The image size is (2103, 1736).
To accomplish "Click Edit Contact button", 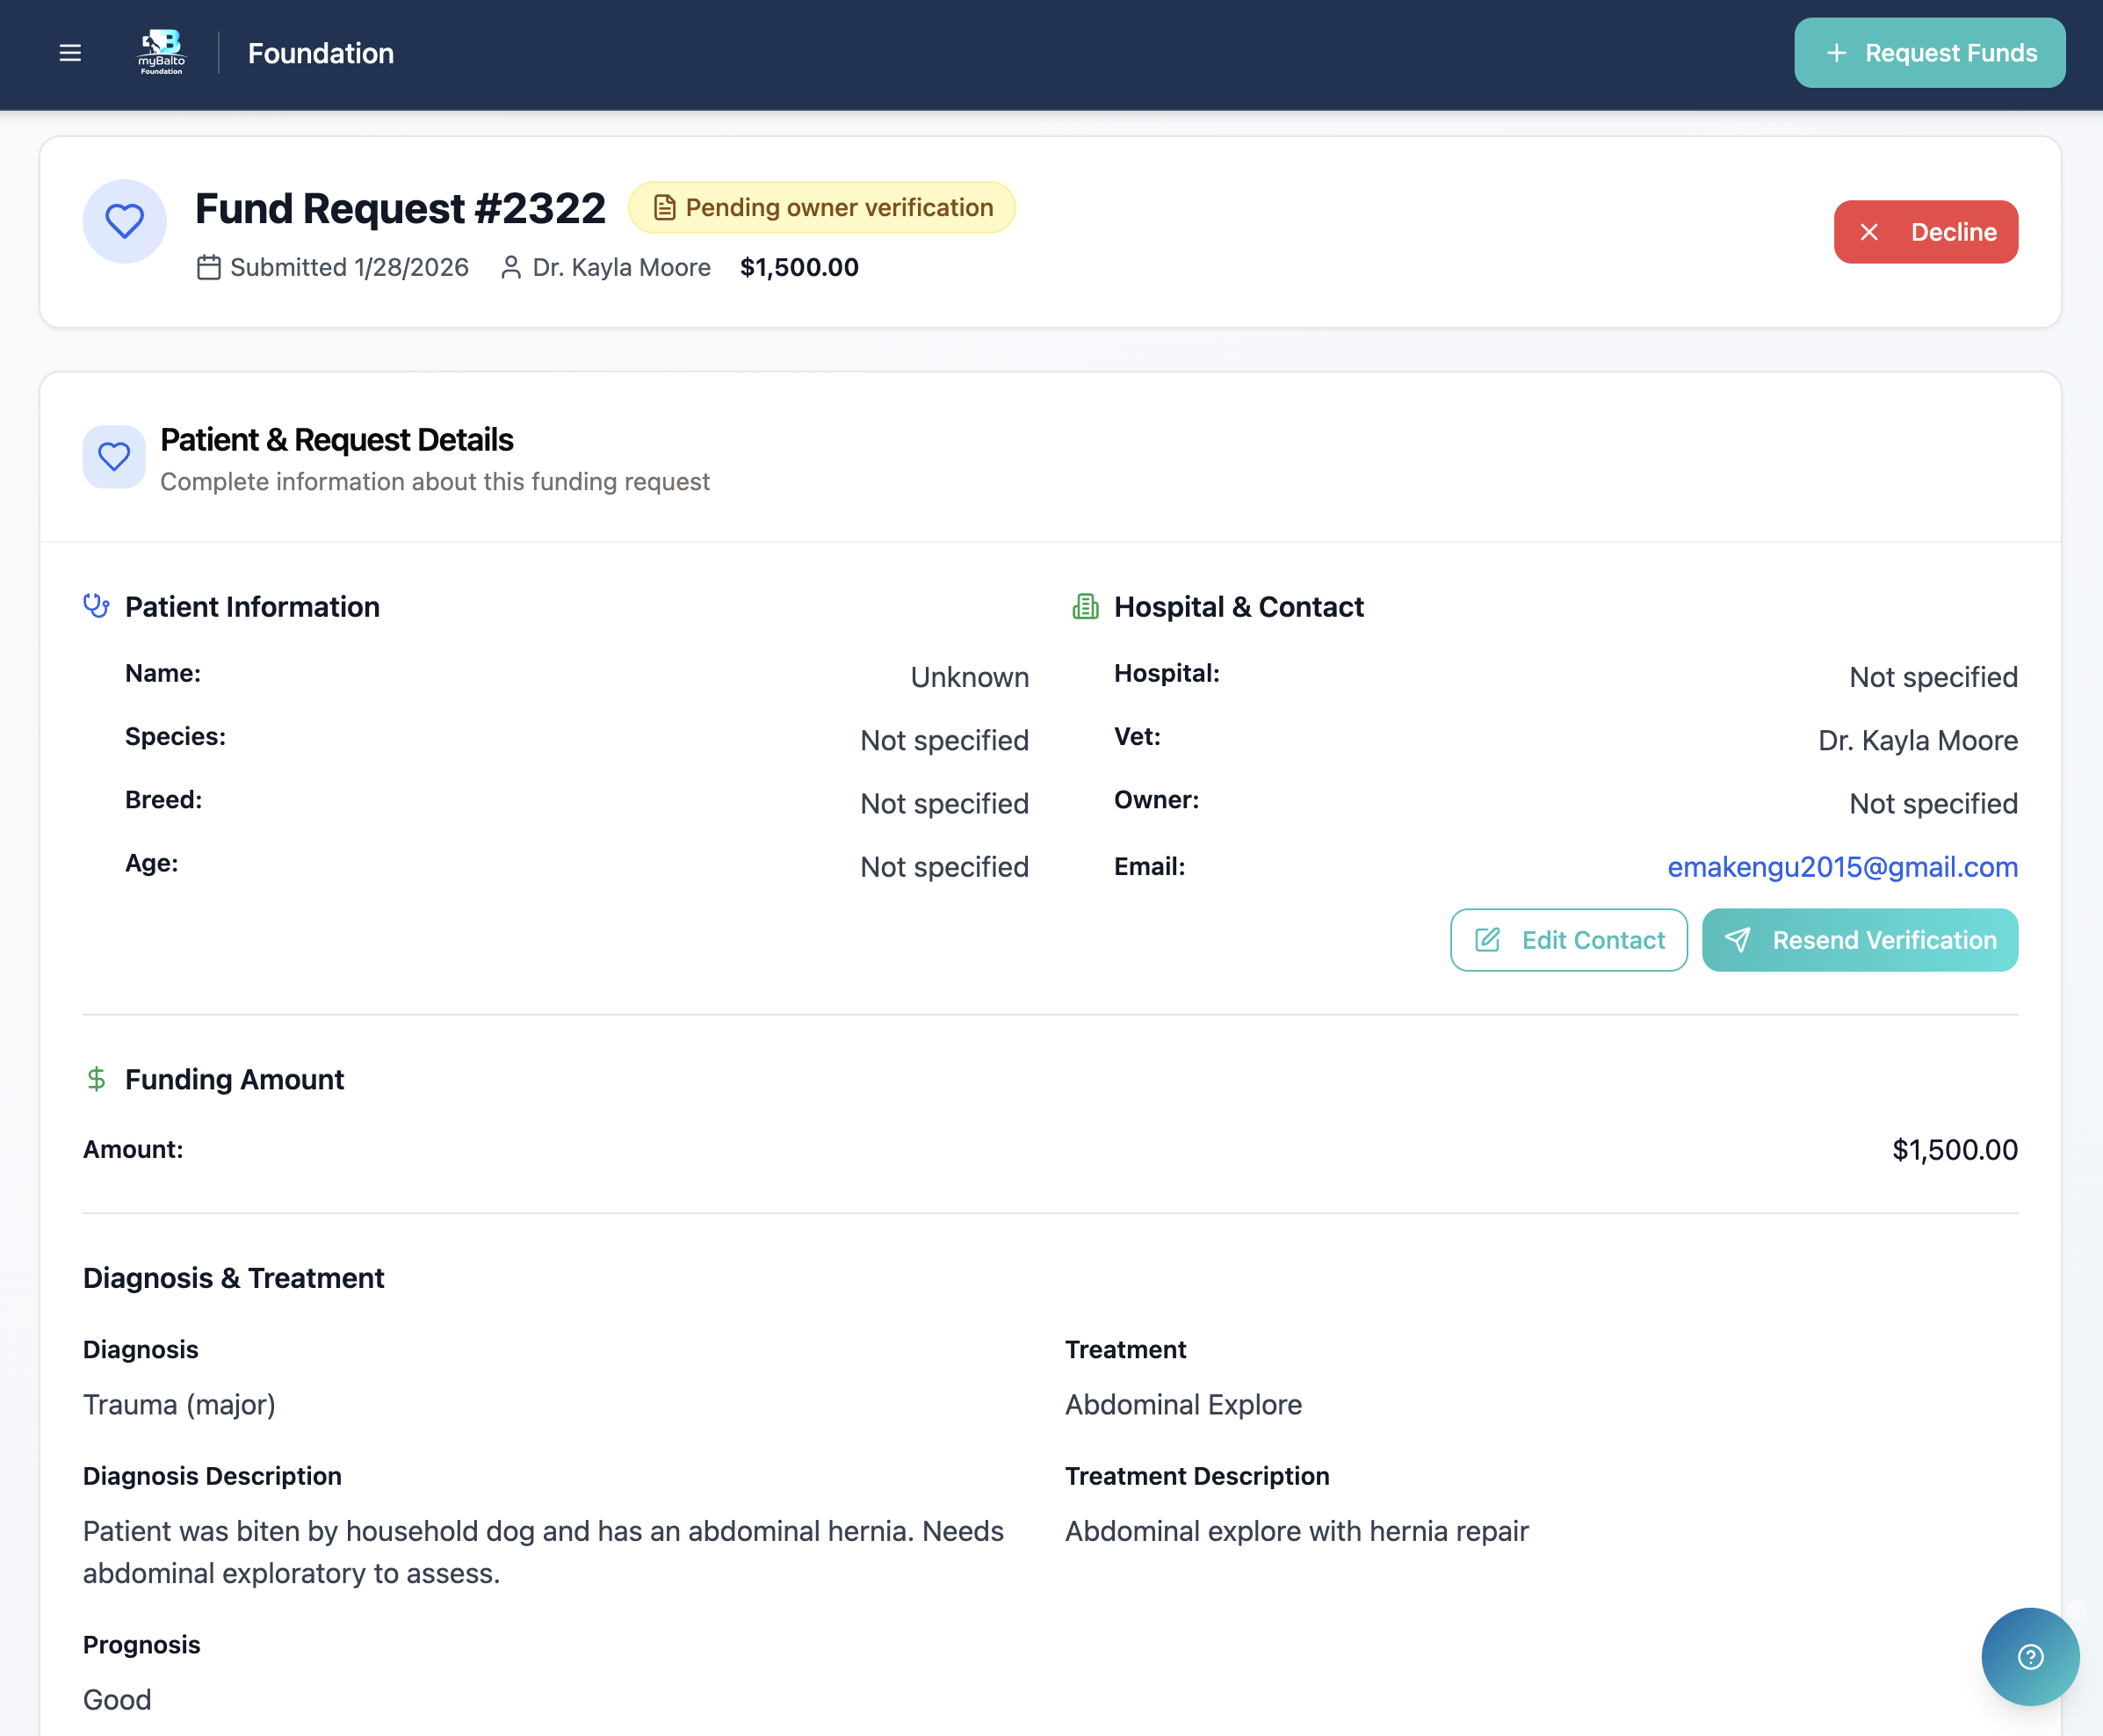I will point(1568,940).
